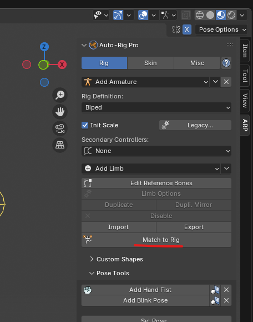
Task: Uncheck the Init Scale checkbox
Action: [85, 125]
